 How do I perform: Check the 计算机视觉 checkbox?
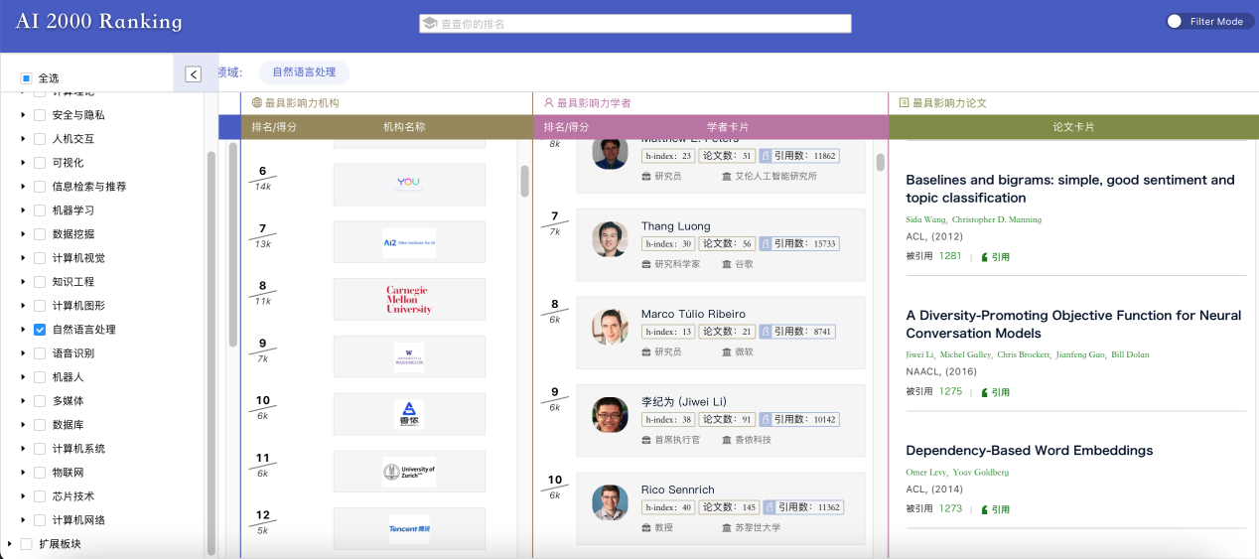pos(40,258)
